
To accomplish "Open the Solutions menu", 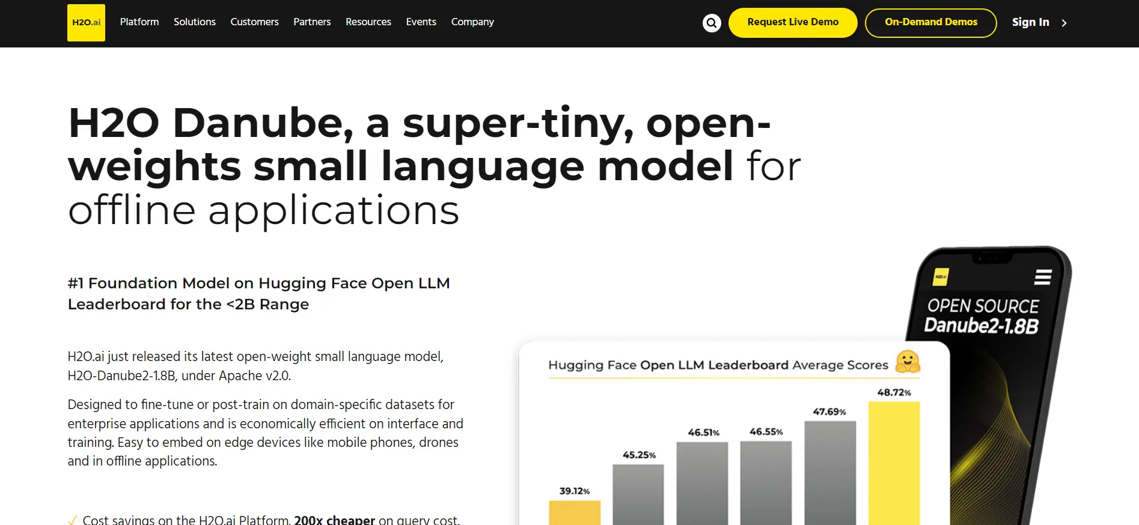I will pos(195,22).
